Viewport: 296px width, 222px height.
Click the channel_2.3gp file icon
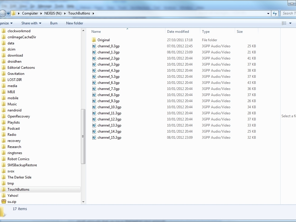pos(94,58)
